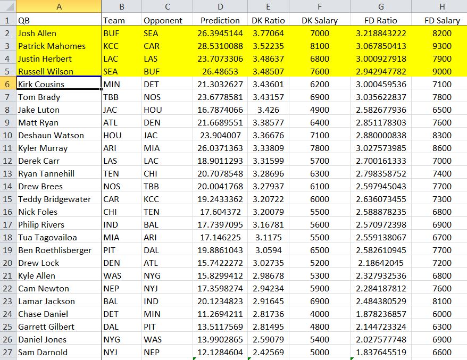Select row 6 header
Screen dimensions: 467x360
(8, 84)
